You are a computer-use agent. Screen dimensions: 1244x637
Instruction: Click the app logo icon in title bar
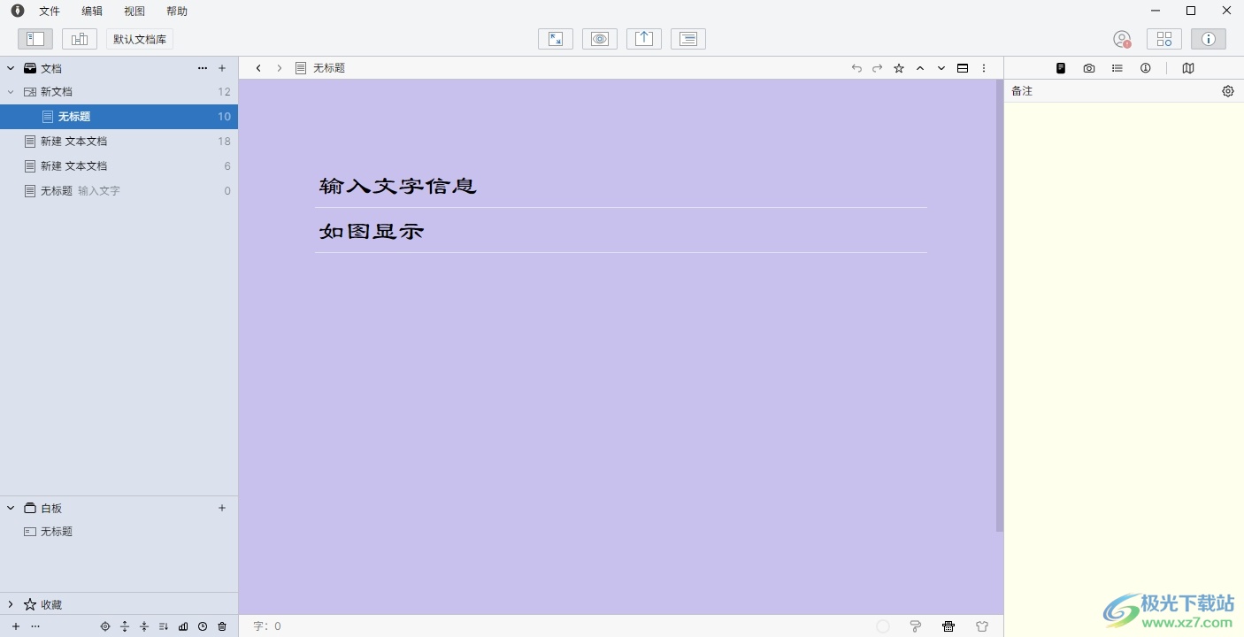click(x=18, y=11)
